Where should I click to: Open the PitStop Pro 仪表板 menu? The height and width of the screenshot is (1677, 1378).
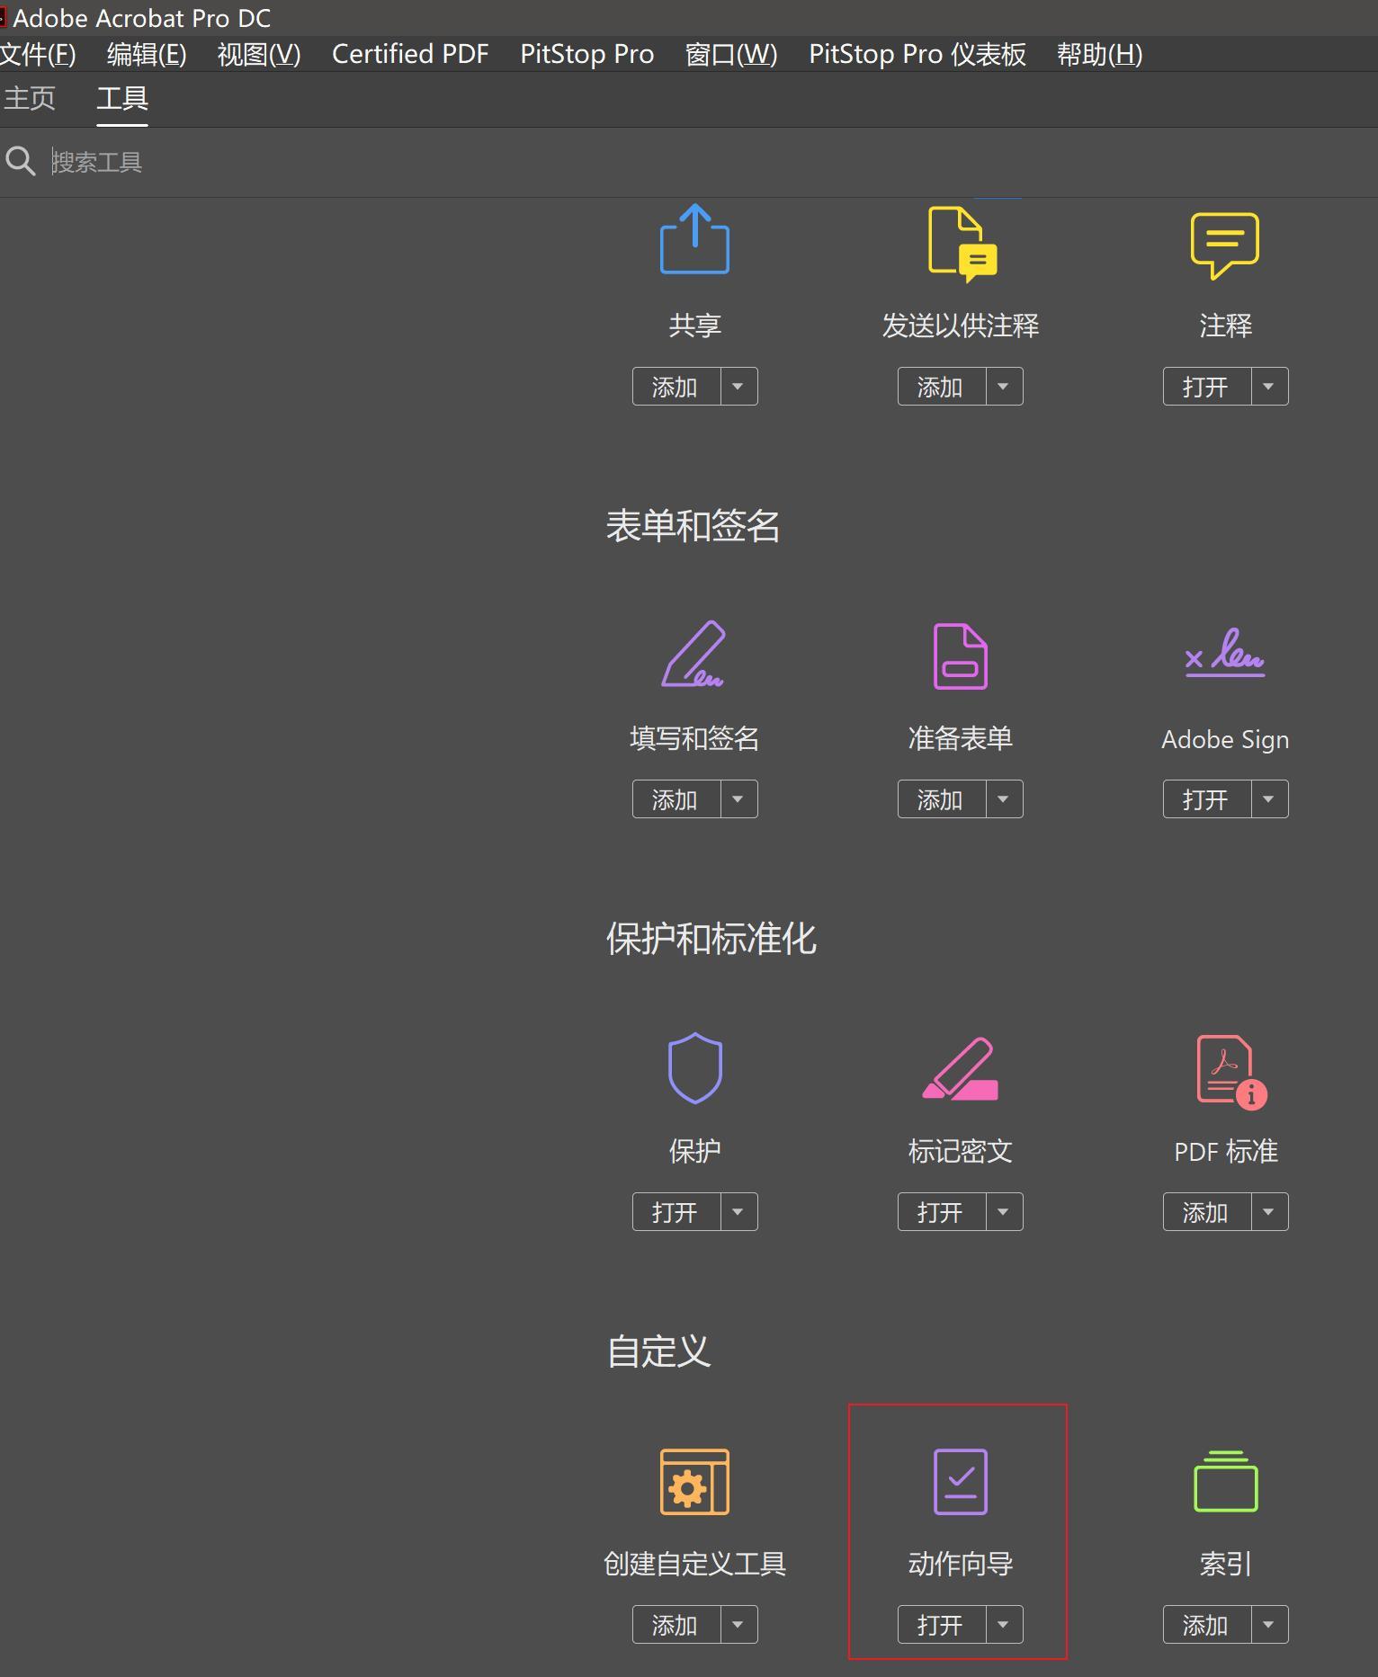[x=917, y=54]
